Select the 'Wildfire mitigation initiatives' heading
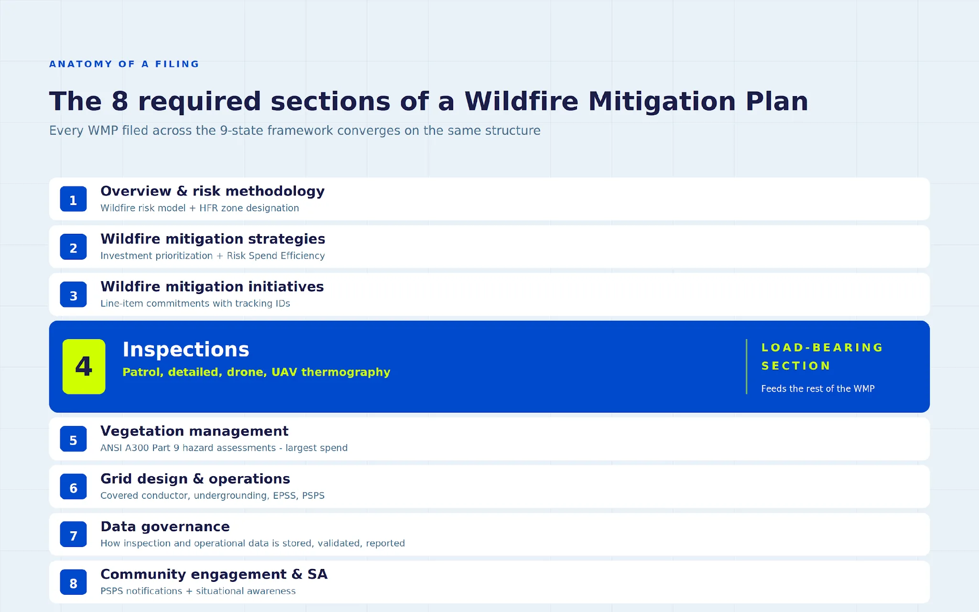Screen dimensions: 979x612 [212, 286]
